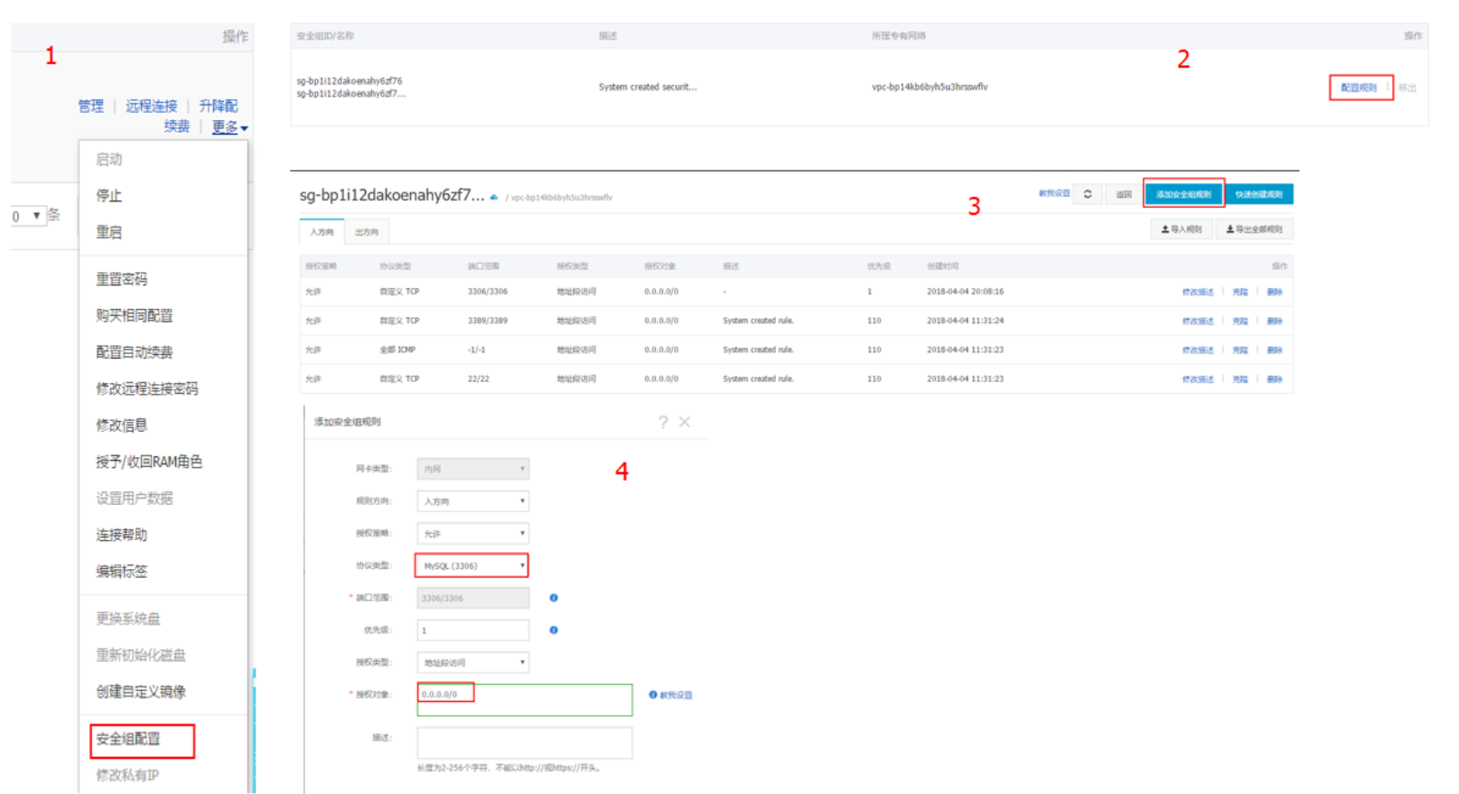Click the info icon beside port range 3306/3306
This screenshot has height=794, width=1459.
coord(554,598)
